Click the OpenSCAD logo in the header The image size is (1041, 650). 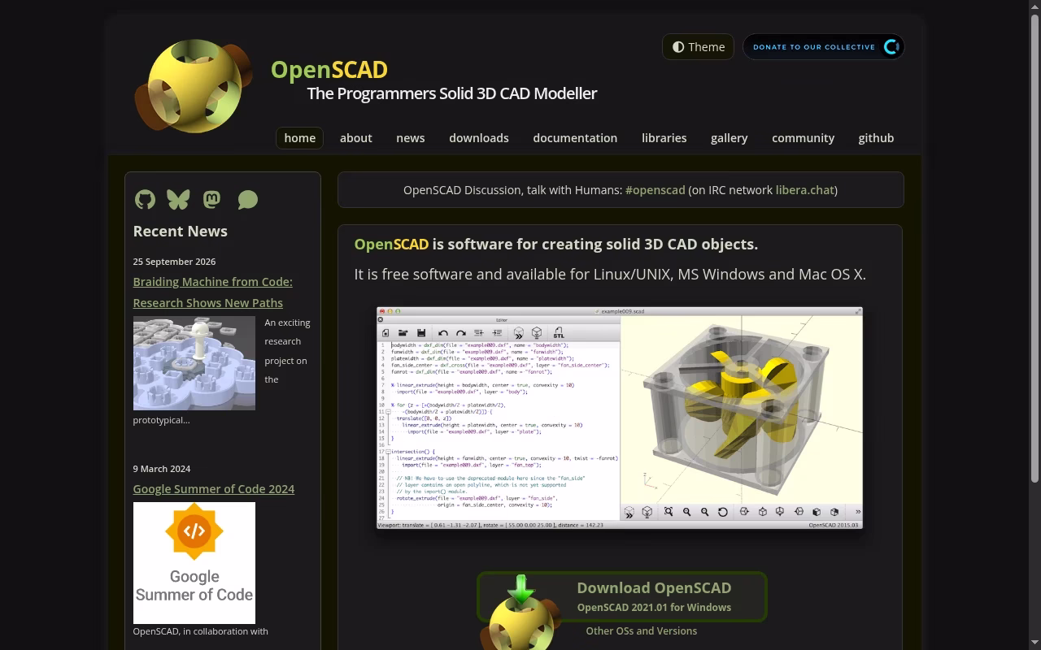click(x=194, y=85)
